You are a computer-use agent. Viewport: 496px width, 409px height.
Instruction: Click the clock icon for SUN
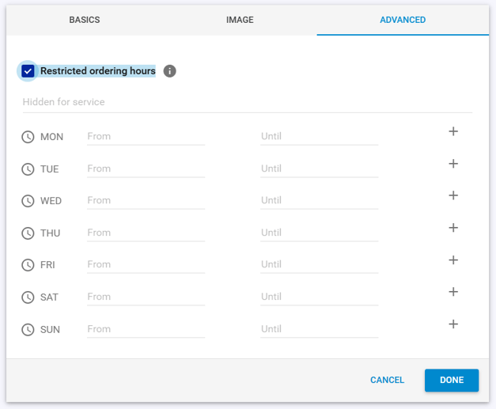tap(28, 330)
